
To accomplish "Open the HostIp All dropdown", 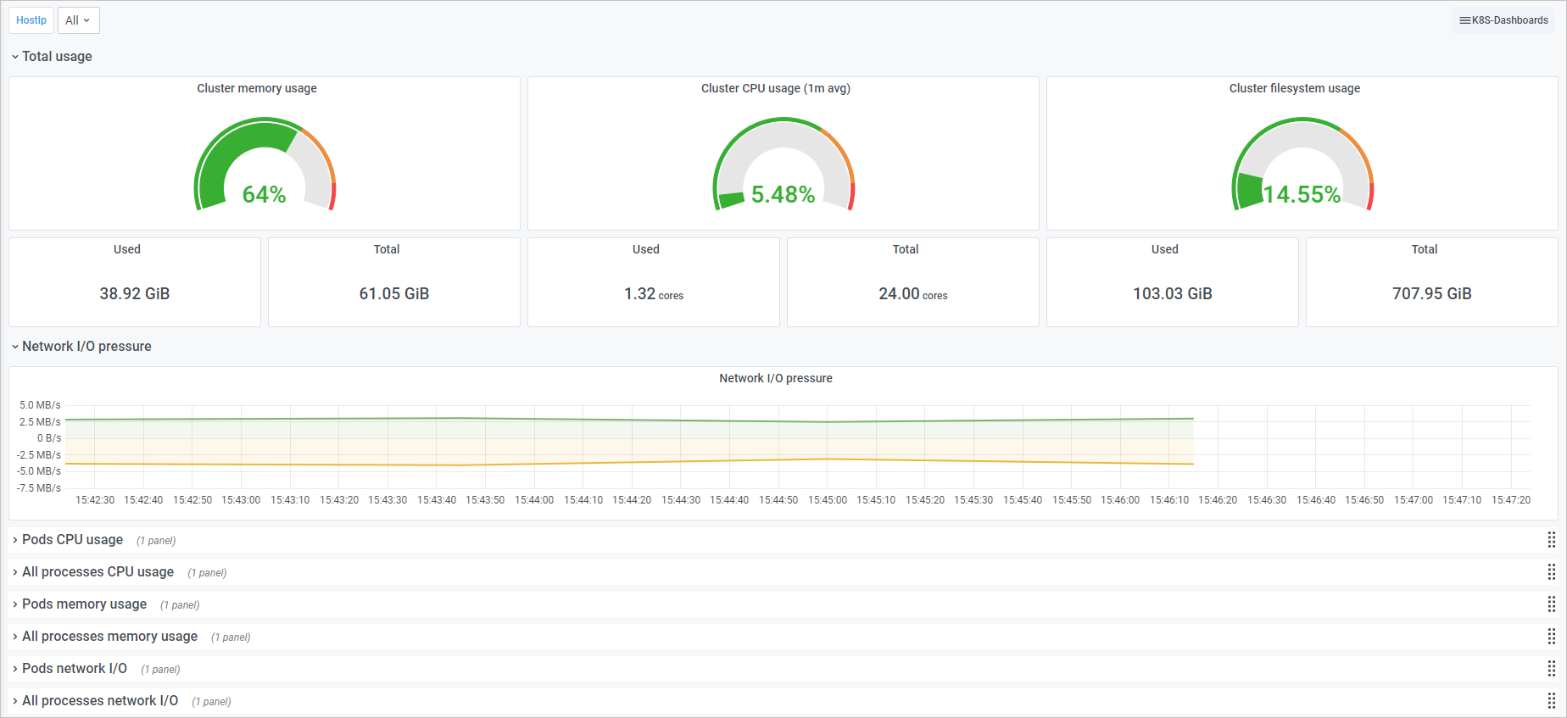I will [x=78, y=20].
